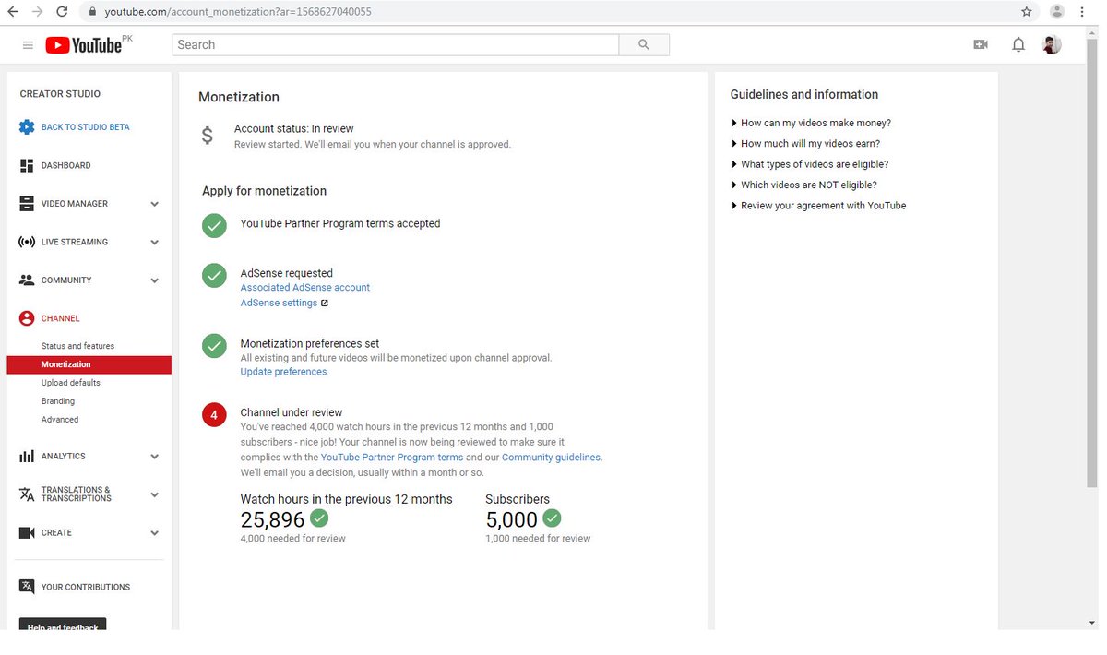
Task: Expand the Translations & Transcriptions chevron
Action: click(x=154, y=494)
